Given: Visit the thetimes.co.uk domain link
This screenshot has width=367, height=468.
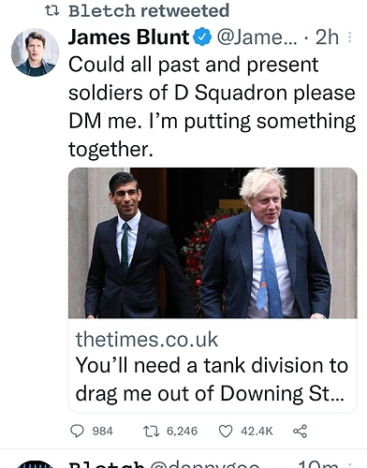Looking at the screenshot, I should coord(147,339).
